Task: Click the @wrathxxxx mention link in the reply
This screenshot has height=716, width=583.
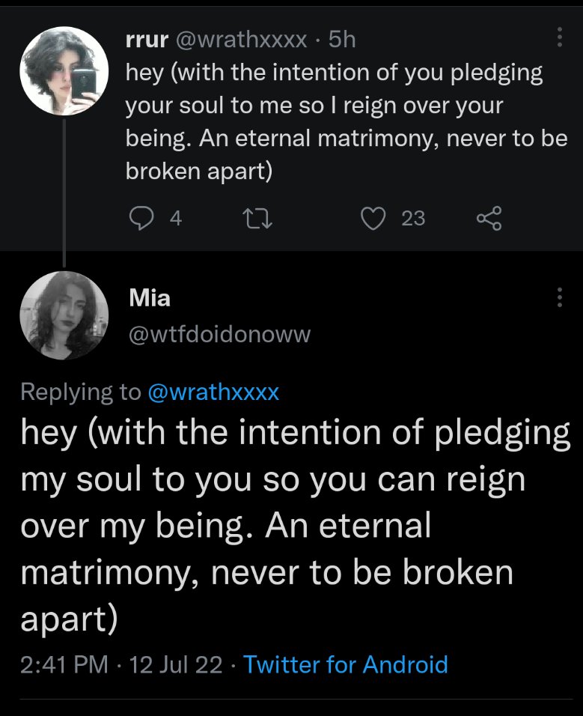Action: point(213,392)
